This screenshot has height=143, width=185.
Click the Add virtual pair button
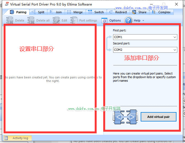(x=158, y=117)
